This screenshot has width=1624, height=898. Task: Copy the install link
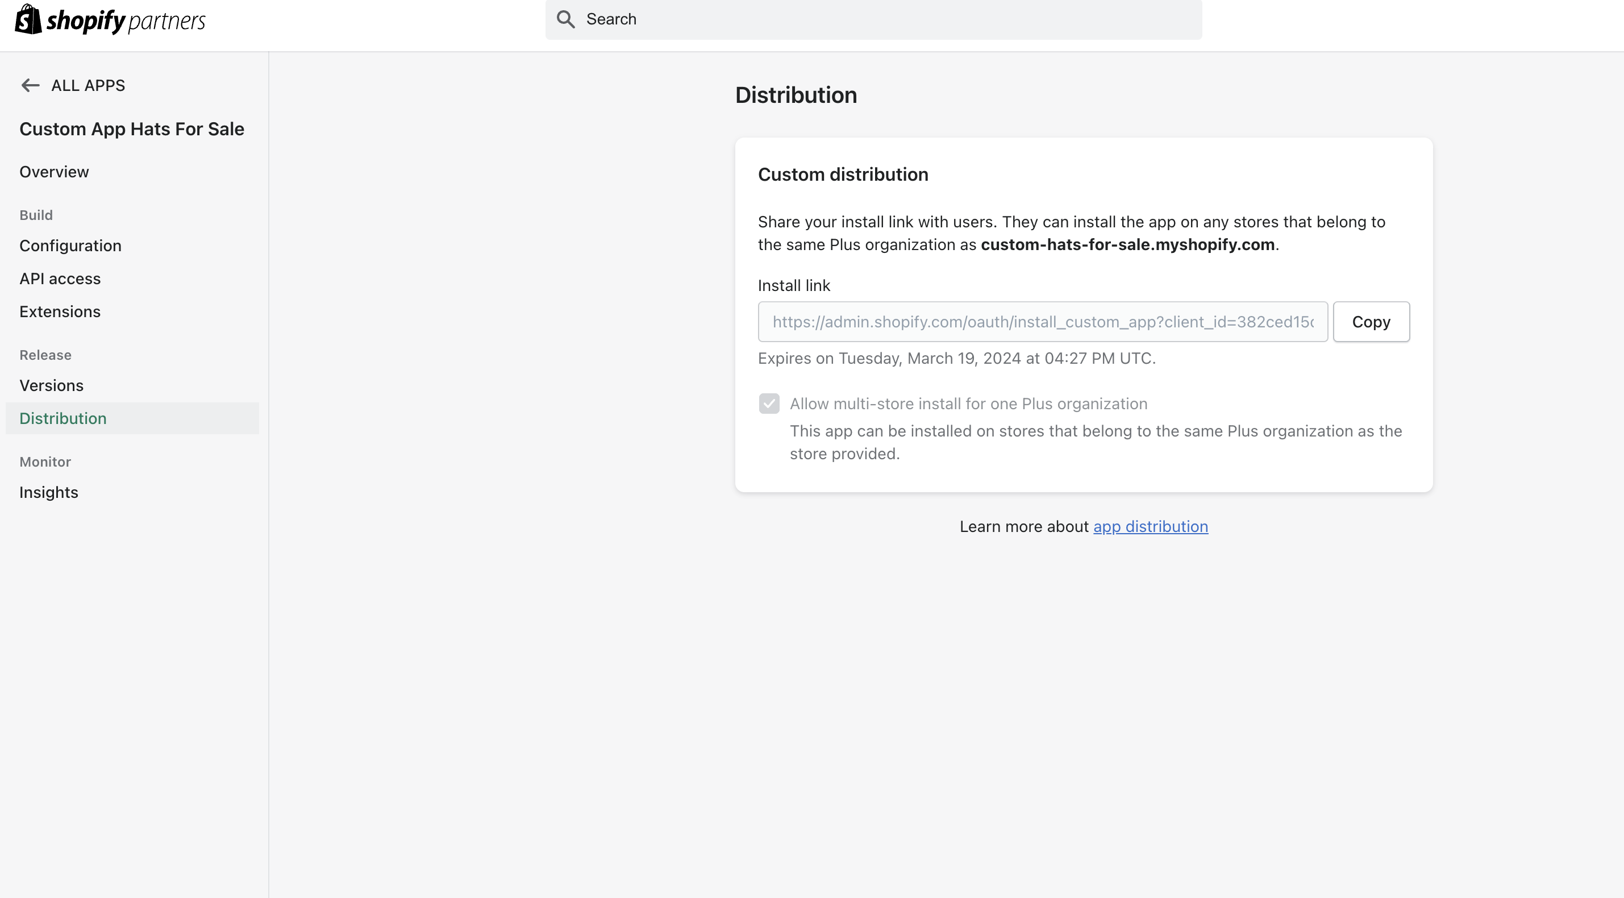(x=1371, y=322)
